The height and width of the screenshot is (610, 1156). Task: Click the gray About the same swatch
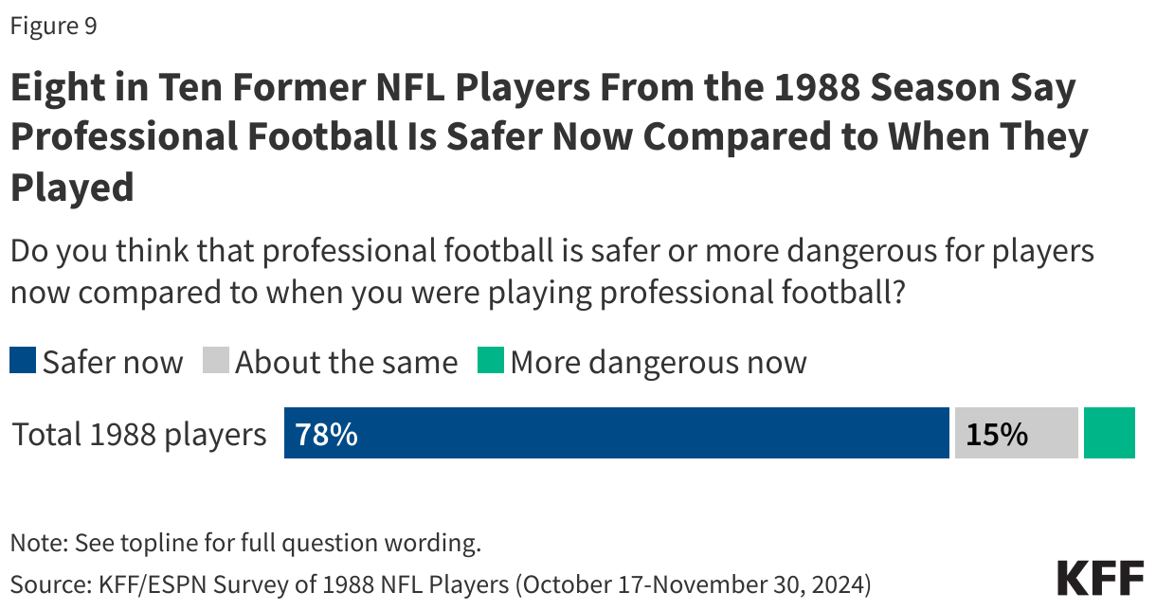216,361
